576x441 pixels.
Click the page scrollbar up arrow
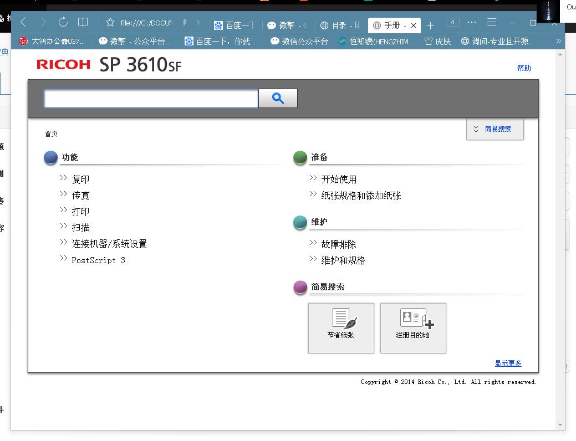tap(560, 54)
